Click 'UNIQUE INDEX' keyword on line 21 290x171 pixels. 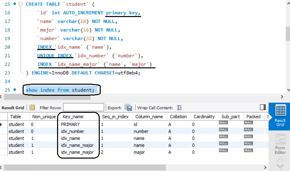click(x=54, y=56)
